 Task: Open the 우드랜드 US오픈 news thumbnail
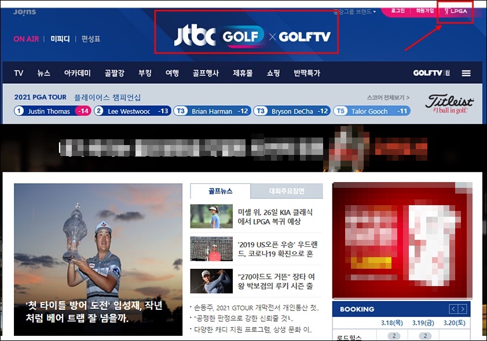click(x=211, y=249)
